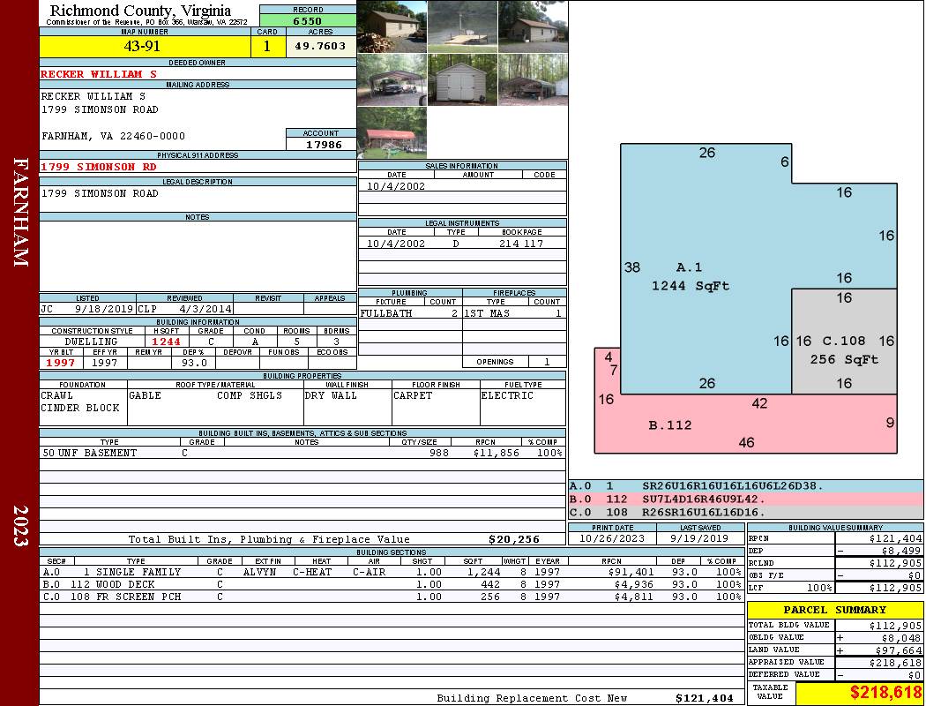Select B.0 WOOD DECK section row
The width and height of the screenshot is (926, 706).
click(392, 584)
